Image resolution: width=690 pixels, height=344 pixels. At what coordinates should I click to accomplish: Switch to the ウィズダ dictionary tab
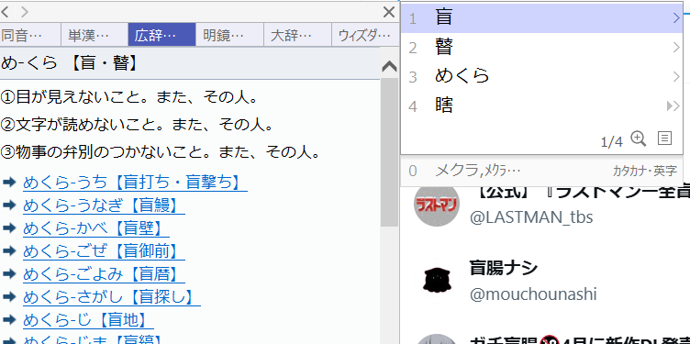tap(364, 35)
